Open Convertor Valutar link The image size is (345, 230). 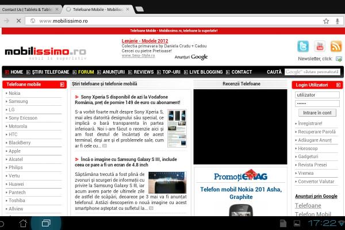pos(316,181)
